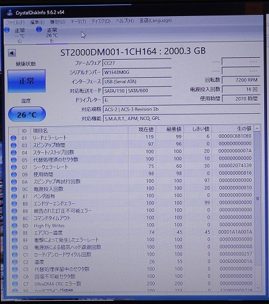Open the 言語(Language) menu

click(x=155, y=21)
